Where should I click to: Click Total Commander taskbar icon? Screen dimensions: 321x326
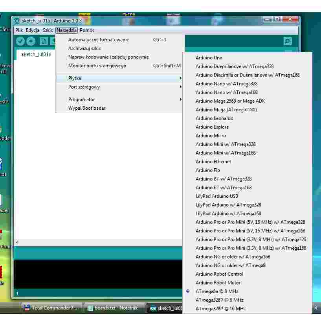[x=51, y=308]
